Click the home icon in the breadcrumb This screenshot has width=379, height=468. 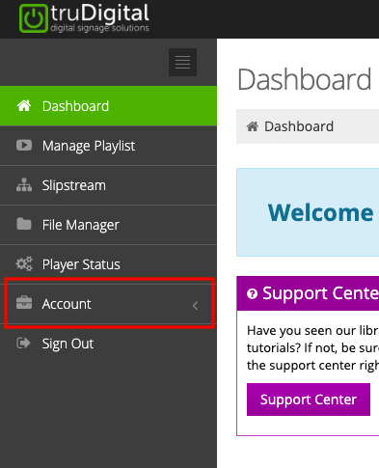tap(253, 126)
